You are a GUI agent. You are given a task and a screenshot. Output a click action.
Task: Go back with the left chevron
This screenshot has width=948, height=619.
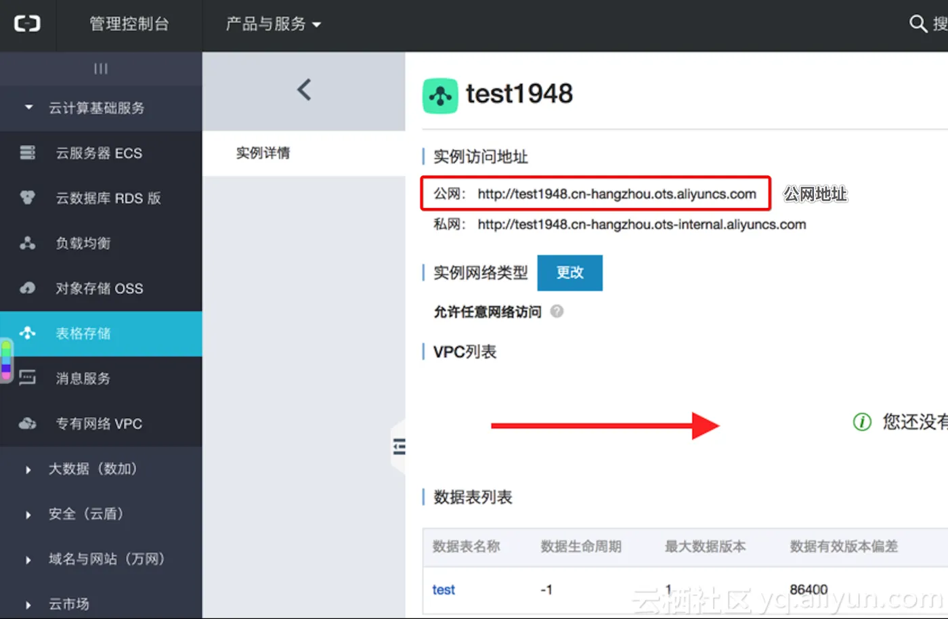pos(304,89)
